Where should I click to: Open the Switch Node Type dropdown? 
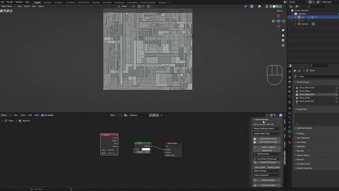point(267,134)
